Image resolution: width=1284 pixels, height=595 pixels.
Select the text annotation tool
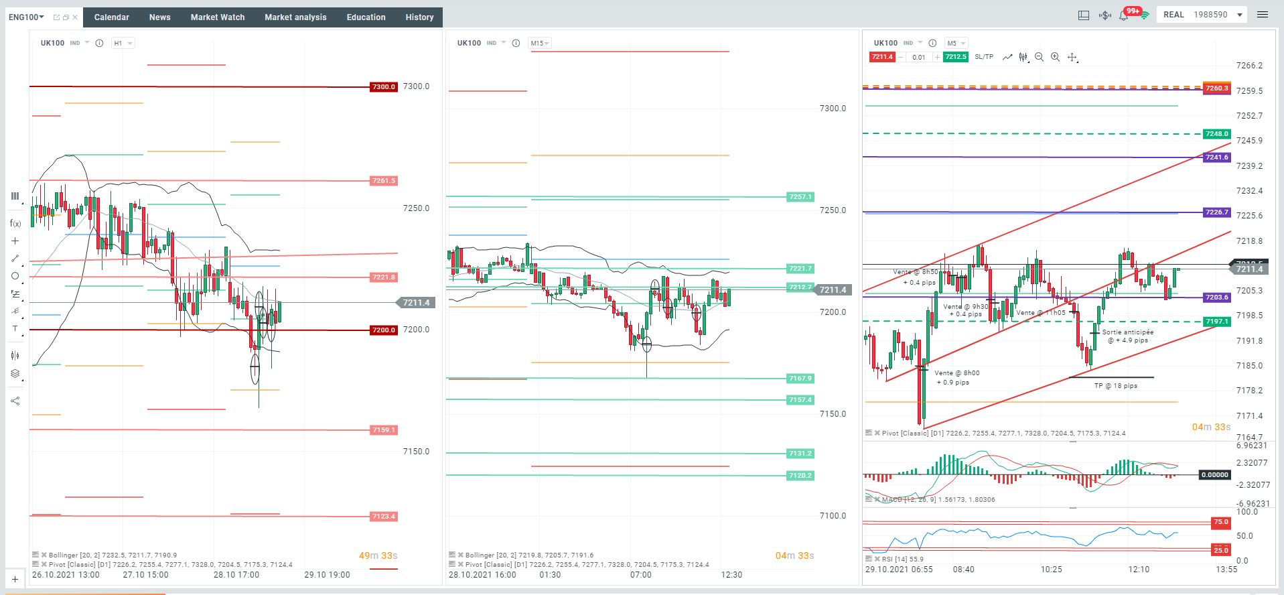[15, 328]
